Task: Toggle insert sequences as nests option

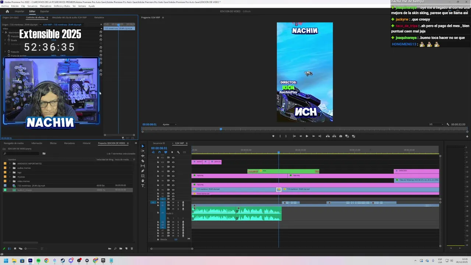Action: tap(153, 152)
